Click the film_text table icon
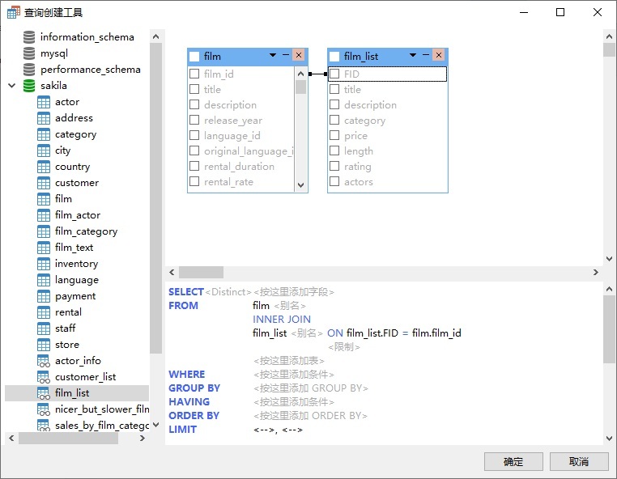Screen dimensions: 617x479 point(44,248)
